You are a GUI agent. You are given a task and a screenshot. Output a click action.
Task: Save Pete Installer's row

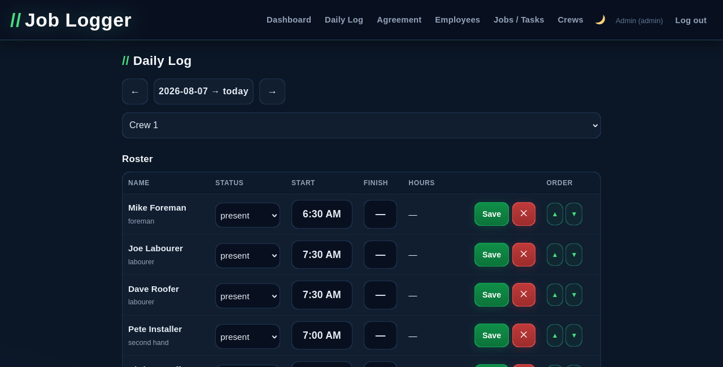click(x=491, y=335)
